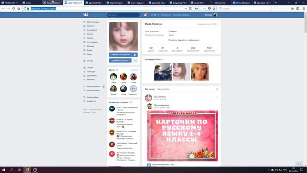
Task: Open the 582 аудиозаписи counter
Action: pos(209,49)
